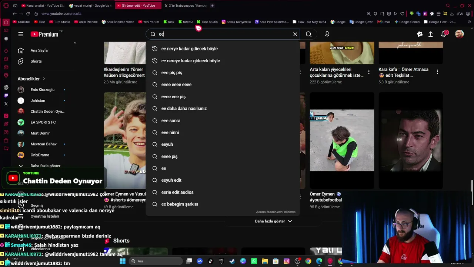Click the upload arrow icon in YouTube header
The image size is (474, 267).
coord(430,34)
